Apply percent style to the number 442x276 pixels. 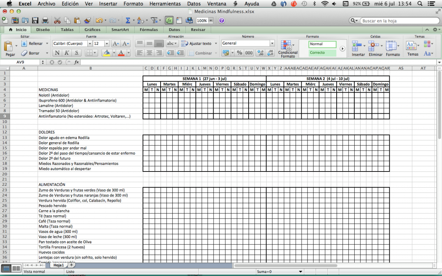coord(239,53)
